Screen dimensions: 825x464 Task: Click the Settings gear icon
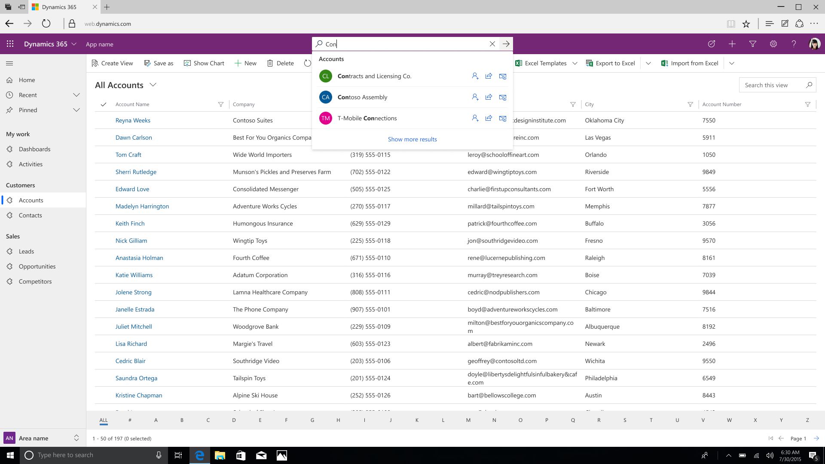point(773,44)
